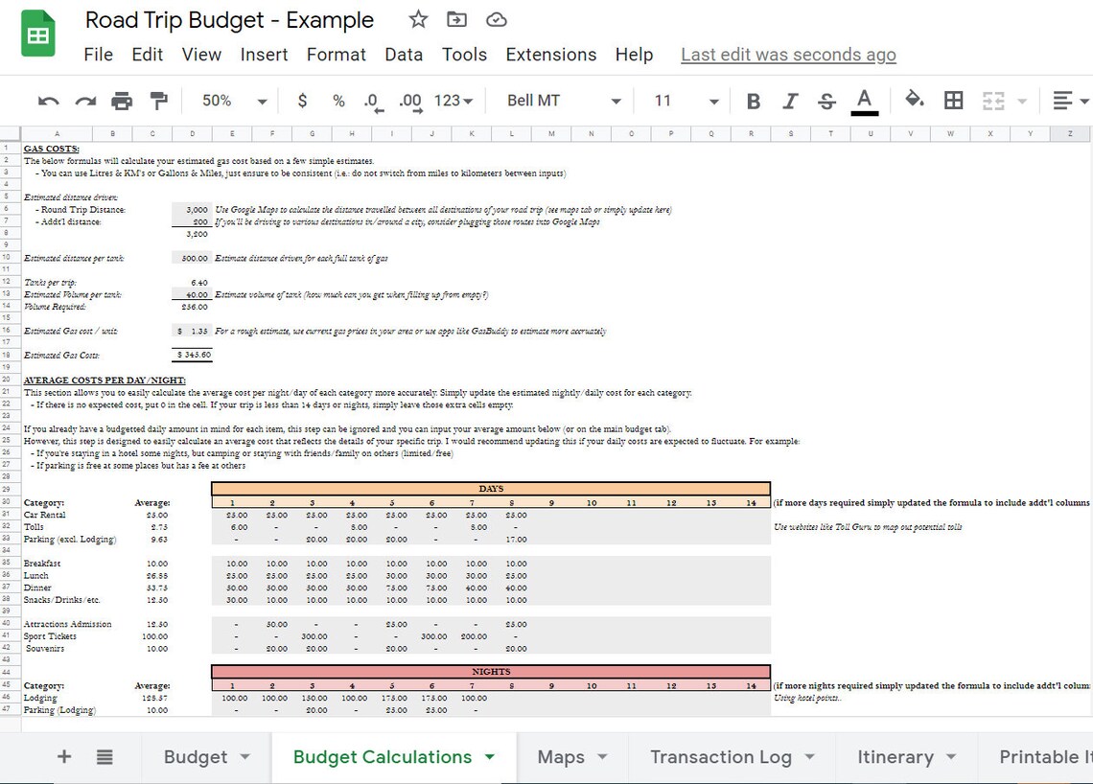1093x784 pixels.
Task: Click the Last edit was seconds ago link
Action: coord(788,55)
